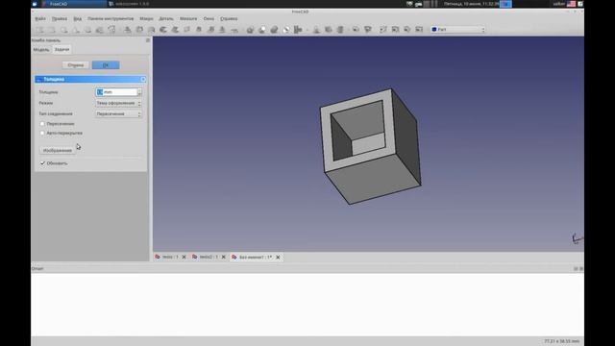Click the FreeCAD item in the OS taskbar
Screen dimensions: 615x346
(73, 4)
